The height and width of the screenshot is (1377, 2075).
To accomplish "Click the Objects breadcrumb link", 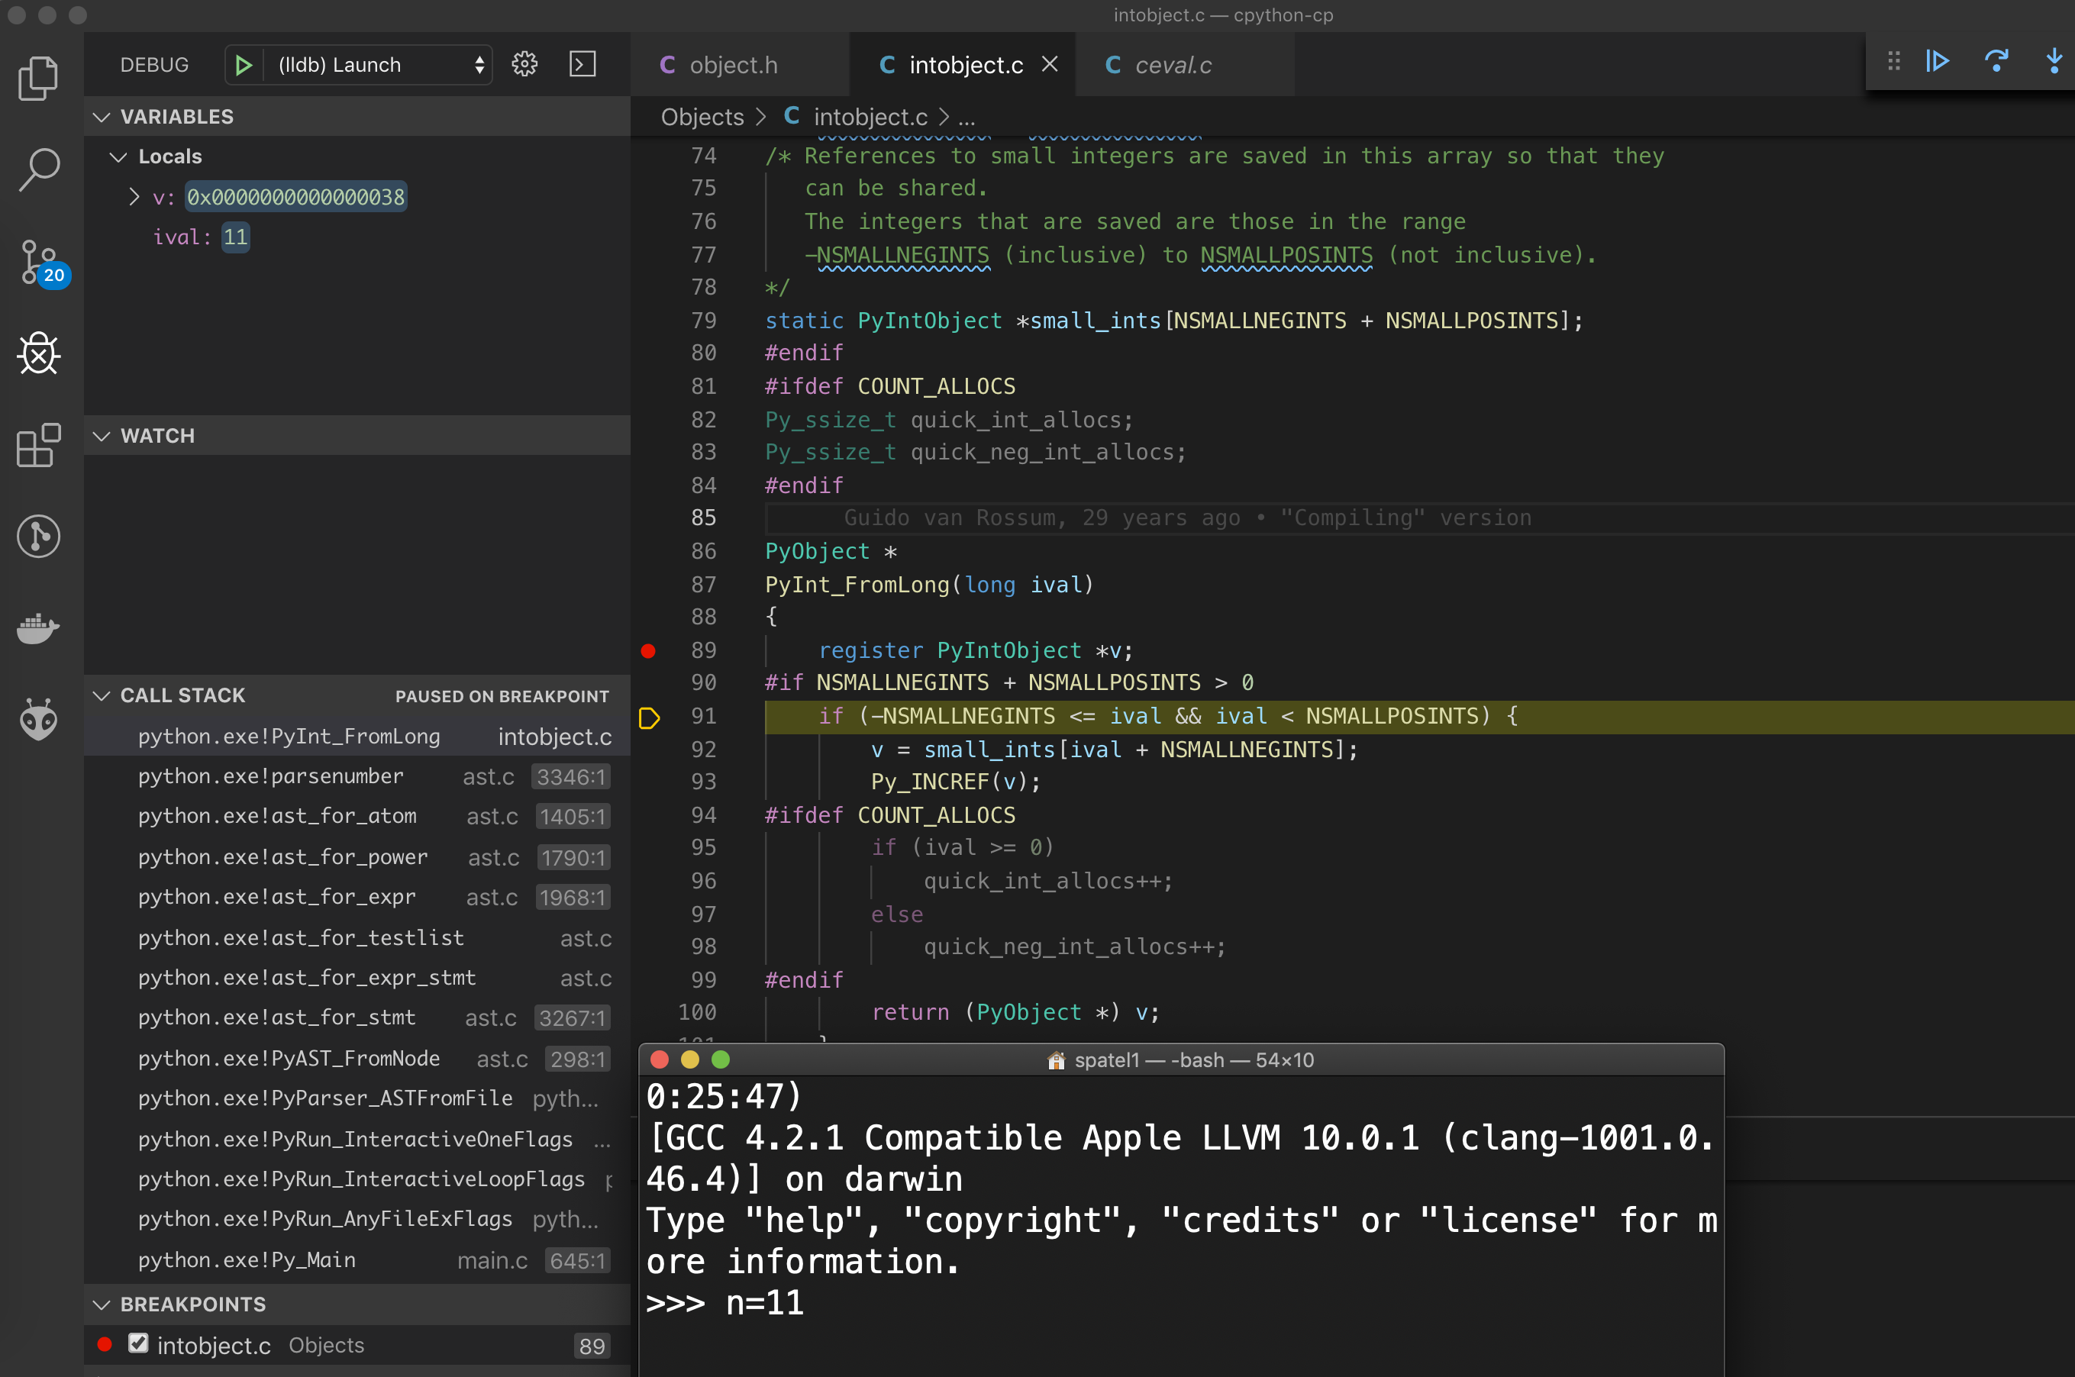I will [x=702, y=117].
